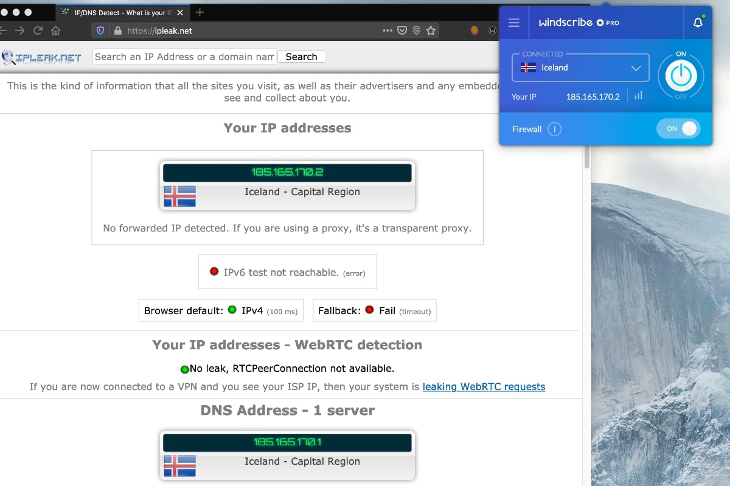Select the IP/DNS Detect tab

click(122, 13)
